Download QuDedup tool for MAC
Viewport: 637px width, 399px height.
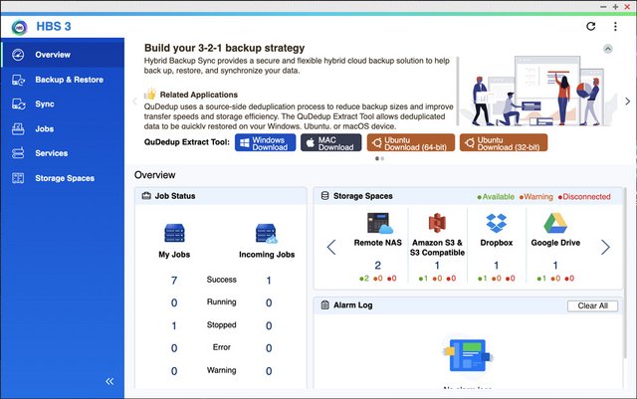[x=330, y=143]
